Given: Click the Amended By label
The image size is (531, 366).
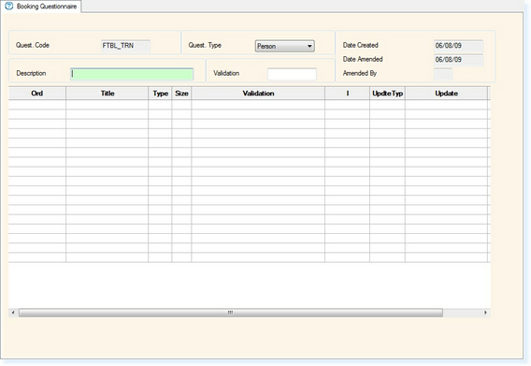Looking at the screenshot, I should click(x=360, y=73).
